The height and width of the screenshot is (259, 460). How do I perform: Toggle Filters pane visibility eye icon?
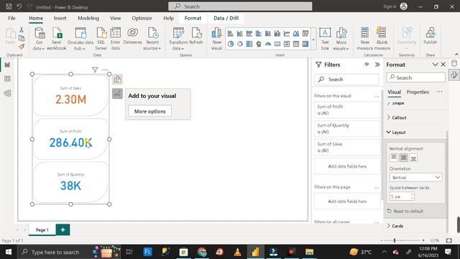click(x=367, y=65)
